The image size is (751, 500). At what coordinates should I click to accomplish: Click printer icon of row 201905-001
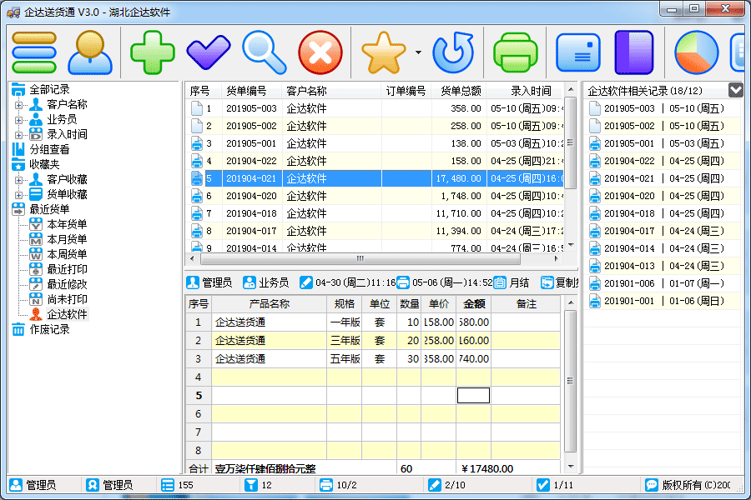click(x=196, y=143)
